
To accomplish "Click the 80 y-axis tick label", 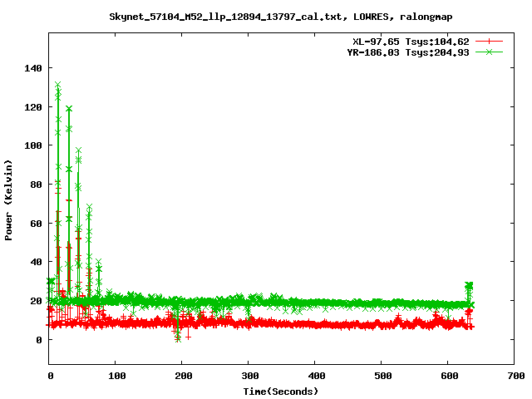I will (x=36, y=185).
